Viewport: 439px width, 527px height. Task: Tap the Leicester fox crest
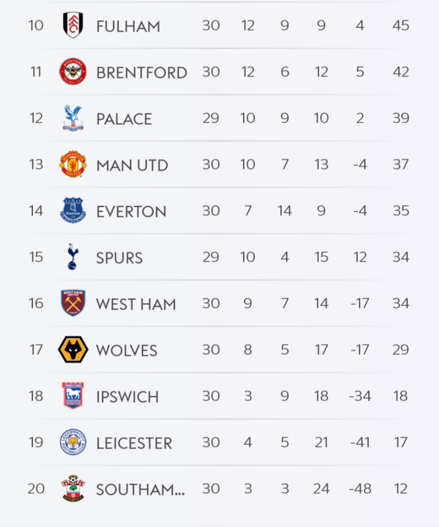click(x=72, y=443)
